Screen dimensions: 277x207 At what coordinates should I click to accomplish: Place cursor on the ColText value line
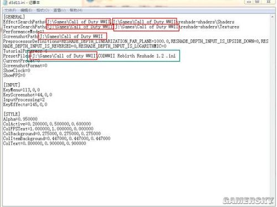(x=44, y=143)
